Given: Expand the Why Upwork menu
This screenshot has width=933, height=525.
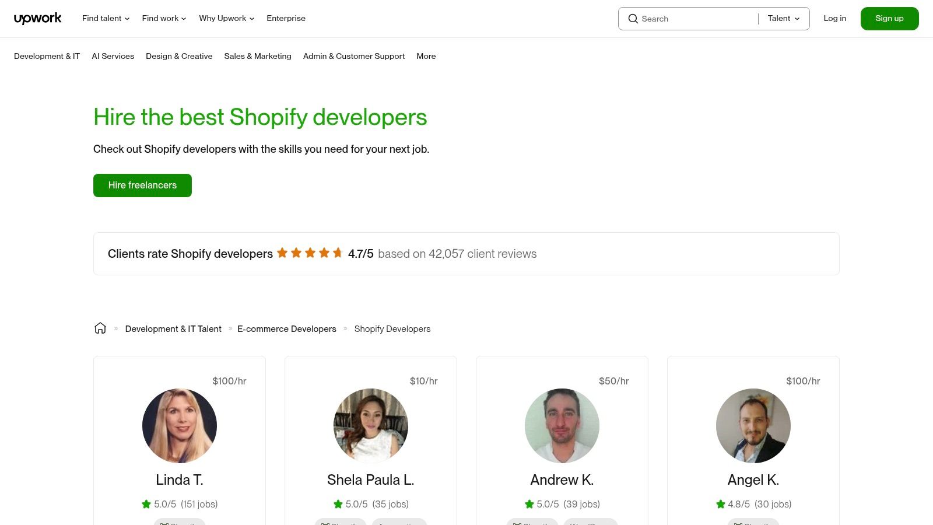Looking at the screenshot, I should (x=227, y=19).
